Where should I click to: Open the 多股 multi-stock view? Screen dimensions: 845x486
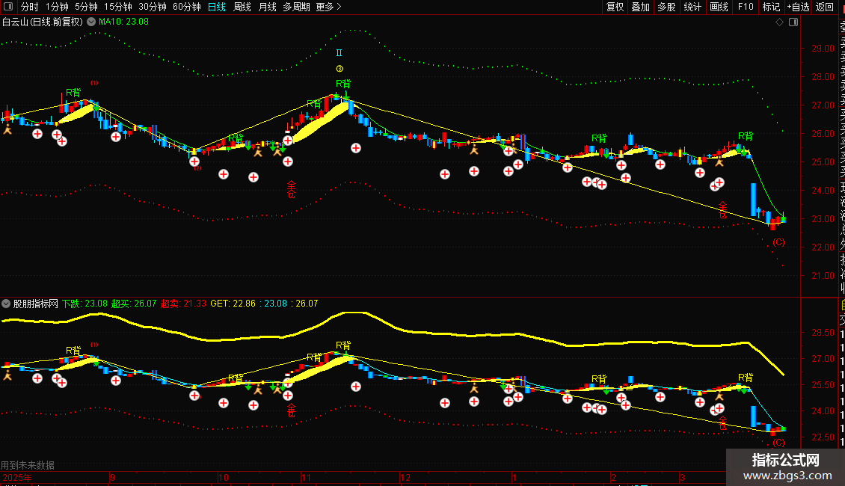(666, 7)
